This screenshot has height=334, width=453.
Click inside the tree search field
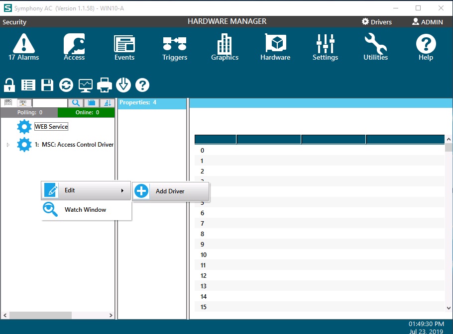[x=50, y=103]
